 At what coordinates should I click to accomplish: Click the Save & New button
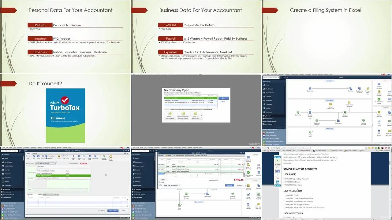coord(113,211)
